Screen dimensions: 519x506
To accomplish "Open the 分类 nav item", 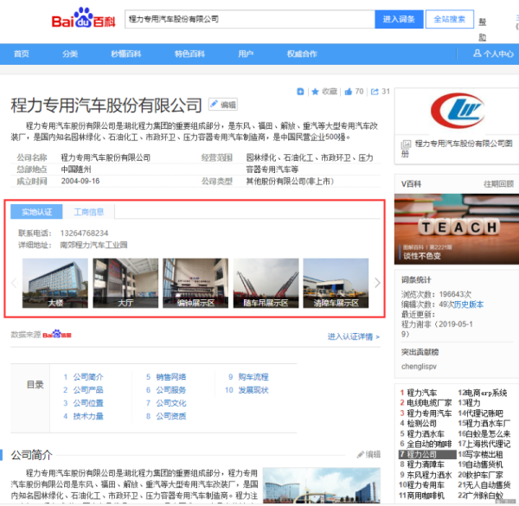I will pos(70,54).
